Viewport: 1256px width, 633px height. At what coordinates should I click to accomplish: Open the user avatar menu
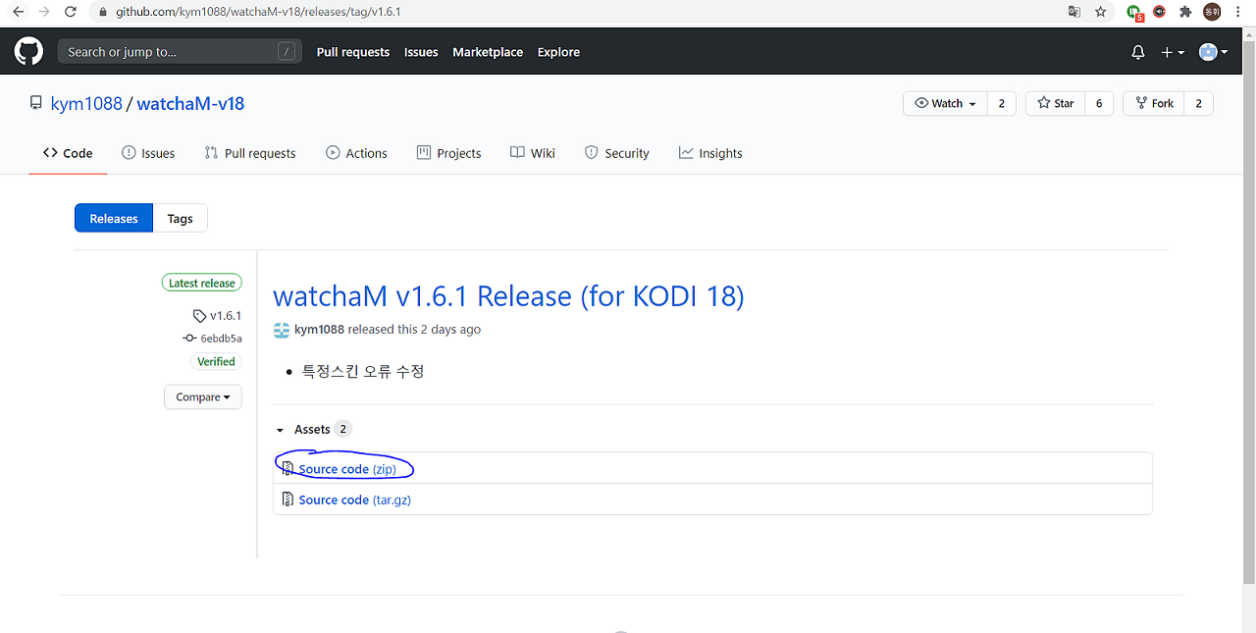point(1214,52)
